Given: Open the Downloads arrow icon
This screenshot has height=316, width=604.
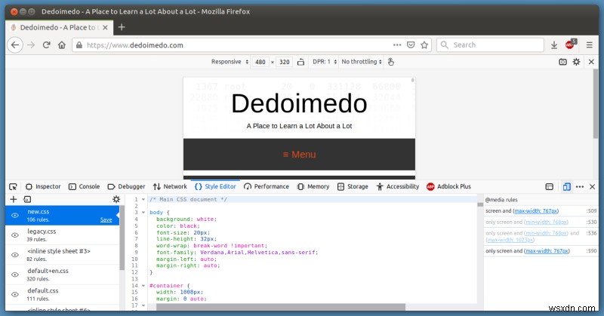Looking at the screenshot, I should point(554,45).
